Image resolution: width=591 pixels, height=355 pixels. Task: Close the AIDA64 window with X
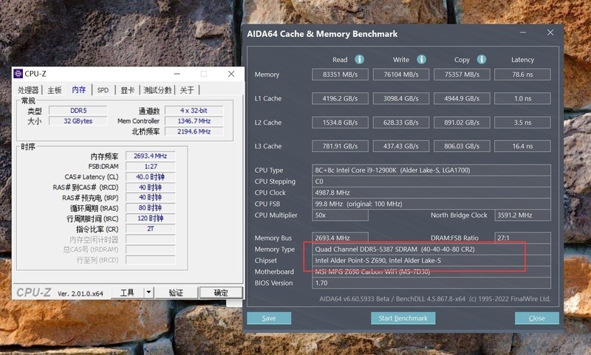pos(550,32)
